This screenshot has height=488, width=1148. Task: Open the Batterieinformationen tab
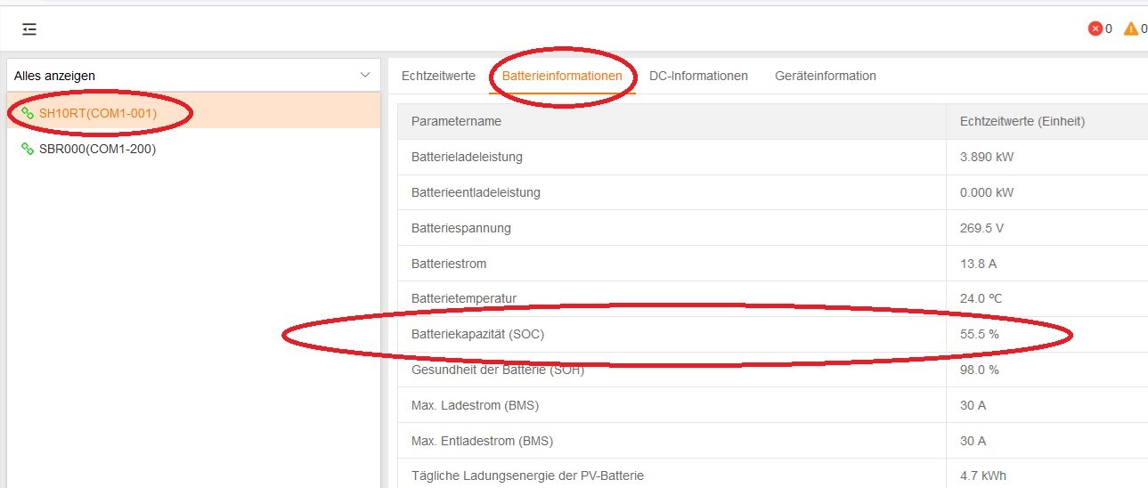click(x=562, y=76)
